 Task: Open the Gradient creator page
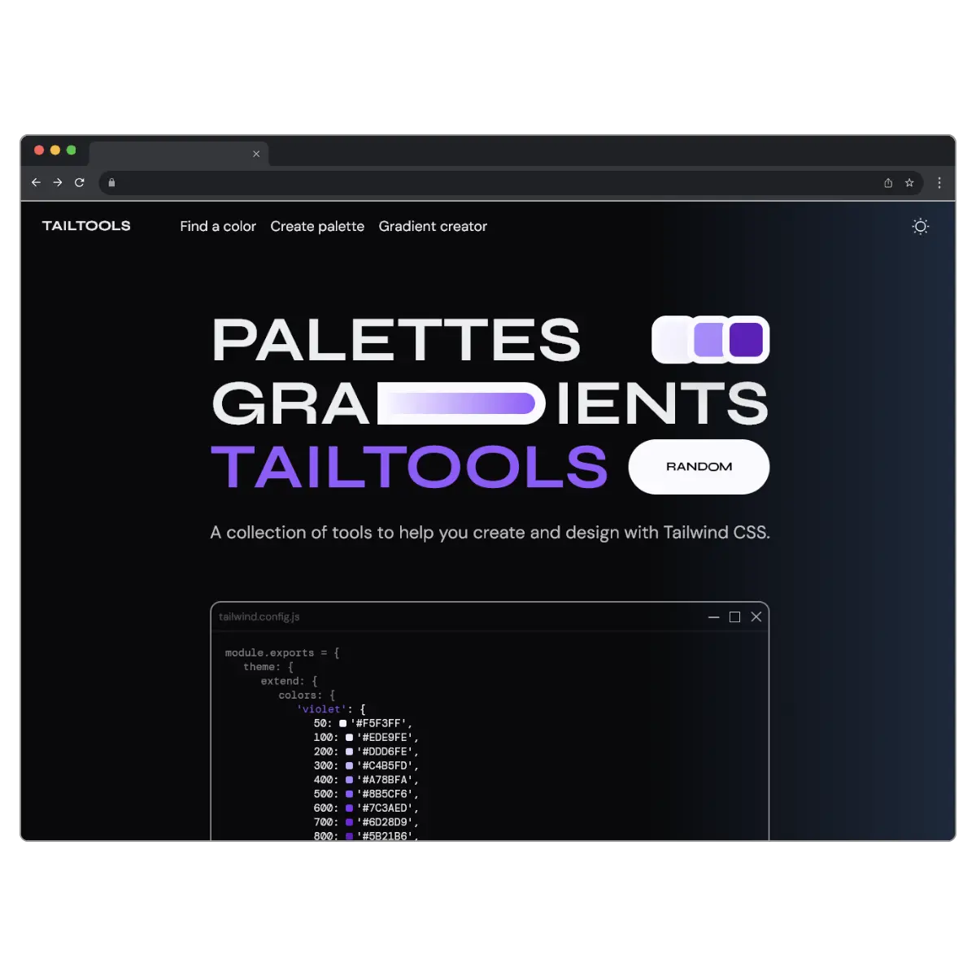pos(433,226)
